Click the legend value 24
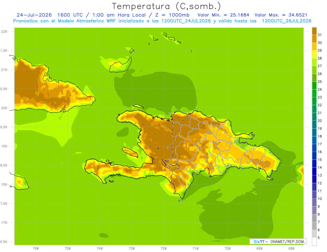This screenshot has height=252, width=327. 320,89
